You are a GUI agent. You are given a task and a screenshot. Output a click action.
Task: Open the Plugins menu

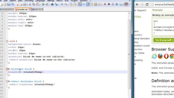(74, 1)
